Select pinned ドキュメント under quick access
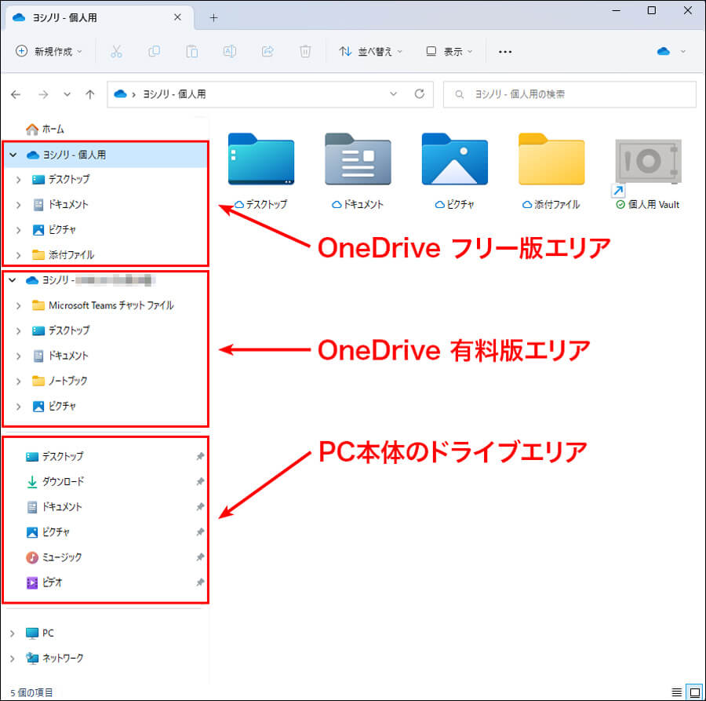Image resolution: width=706 pixels, height=701 pixels. (54, 507)
